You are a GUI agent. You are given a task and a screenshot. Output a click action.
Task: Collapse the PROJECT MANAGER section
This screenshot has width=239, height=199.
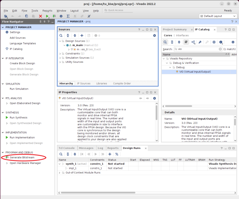coord(3,27)
